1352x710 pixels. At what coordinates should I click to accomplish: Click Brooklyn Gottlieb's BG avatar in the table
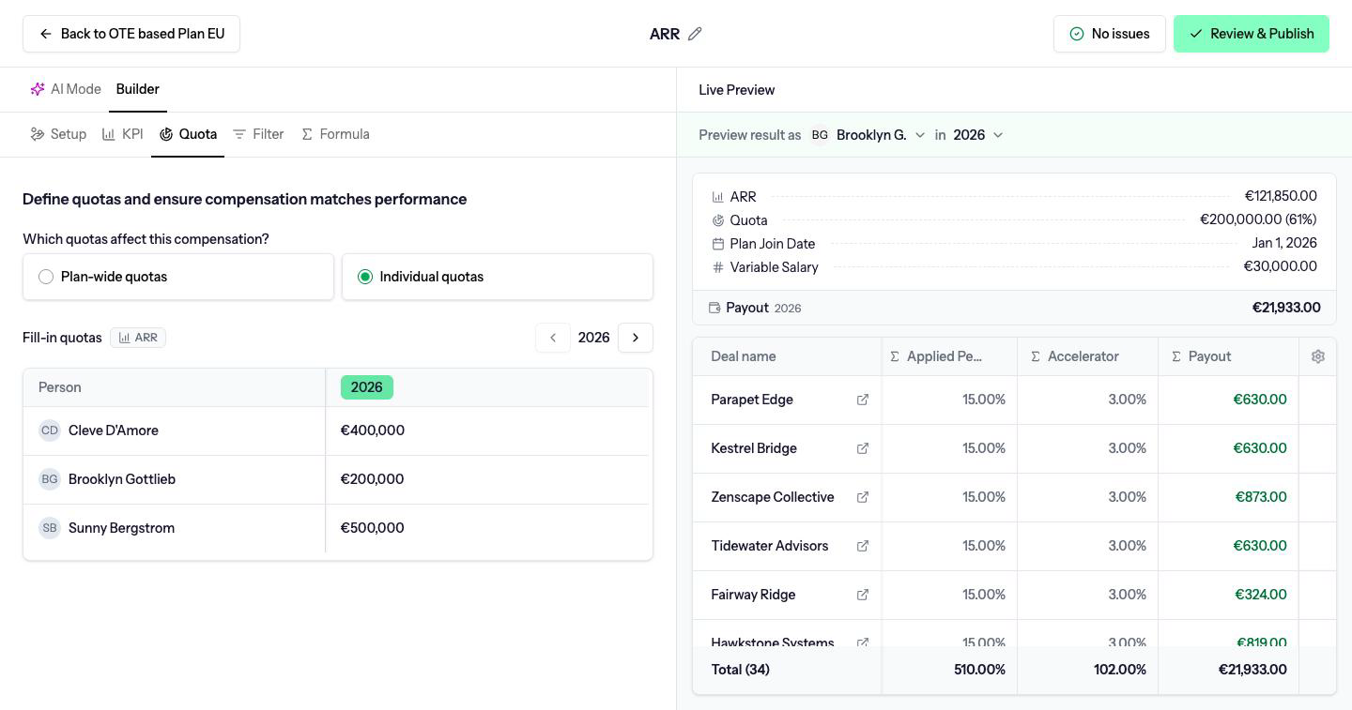pos(50,479)
